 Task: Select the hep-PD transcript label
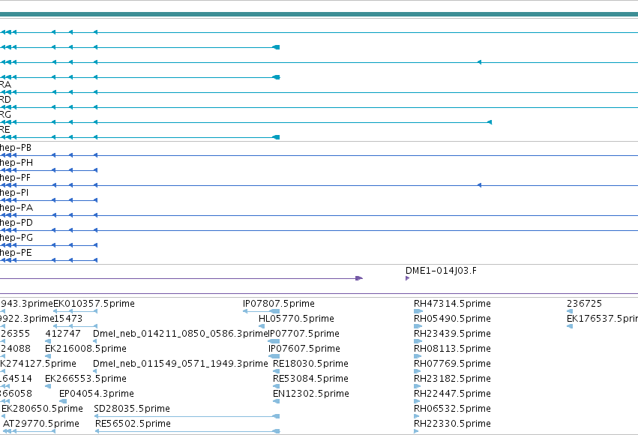(x=16, y=223)
